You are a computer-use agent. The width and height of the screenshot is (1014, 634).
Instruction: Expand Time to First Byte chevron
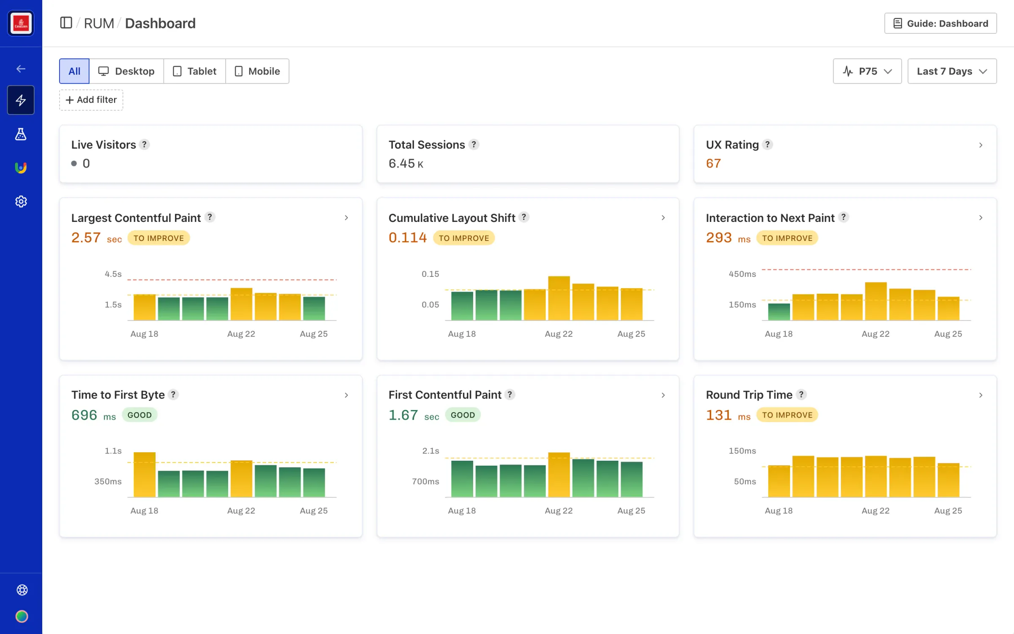pyautogui.click(x=346, y=395)
